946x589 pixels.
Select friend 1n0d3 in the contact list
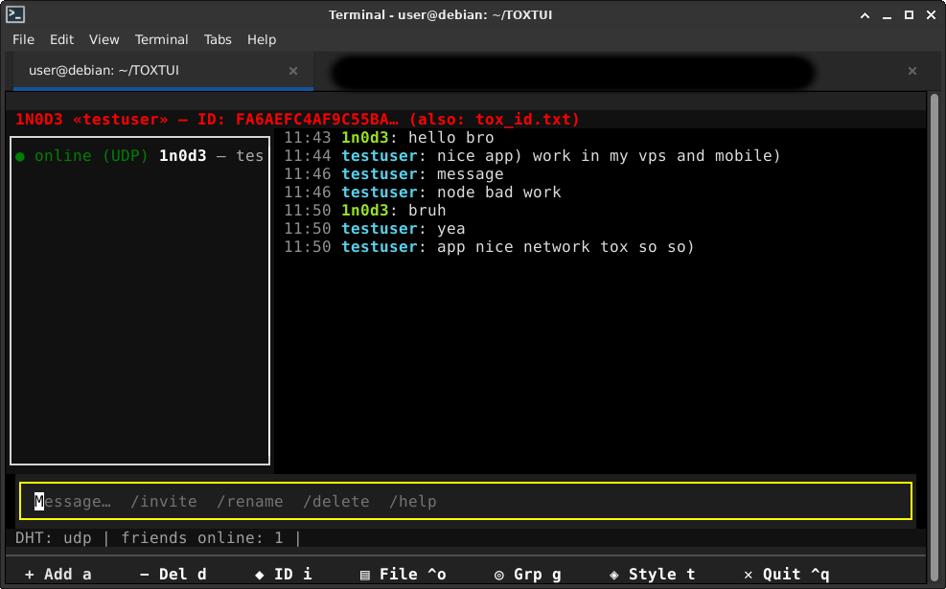point(140,155)
